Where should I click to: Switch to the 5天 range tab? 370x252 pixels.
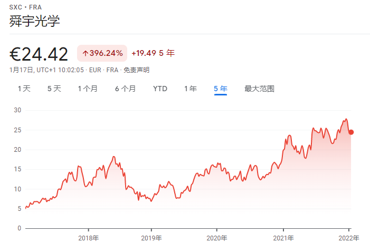54,89
